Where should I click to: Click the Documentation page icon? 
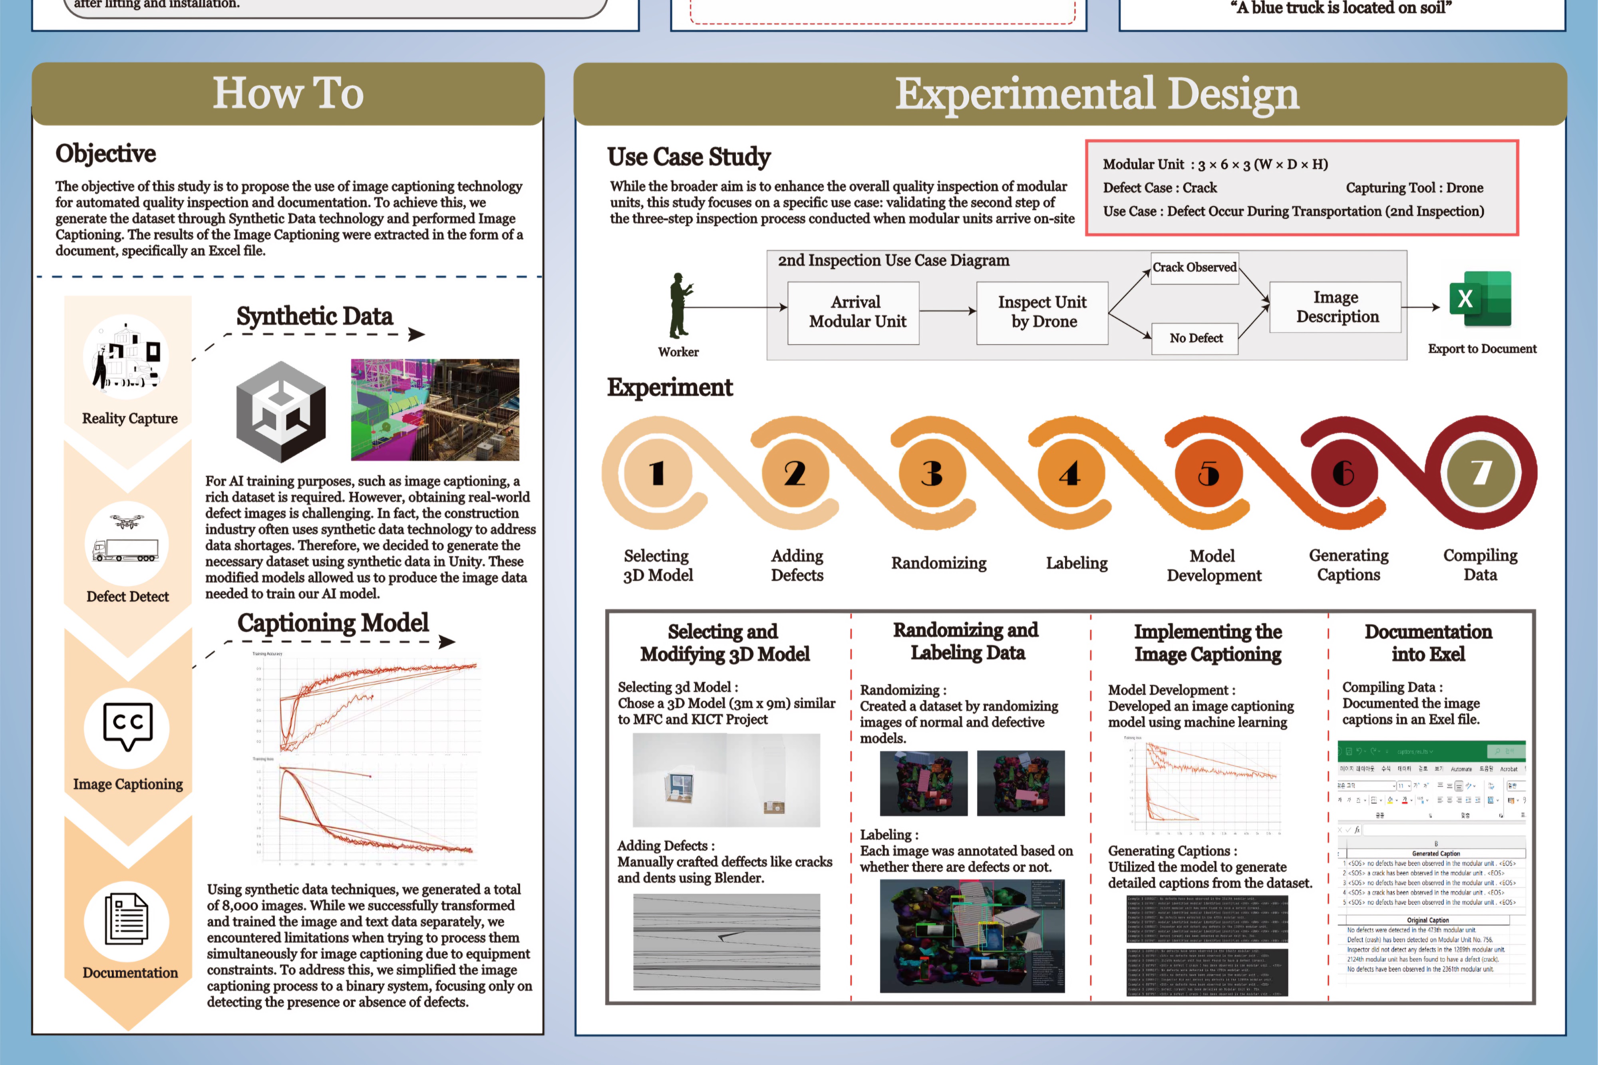(x=126, y=918)
